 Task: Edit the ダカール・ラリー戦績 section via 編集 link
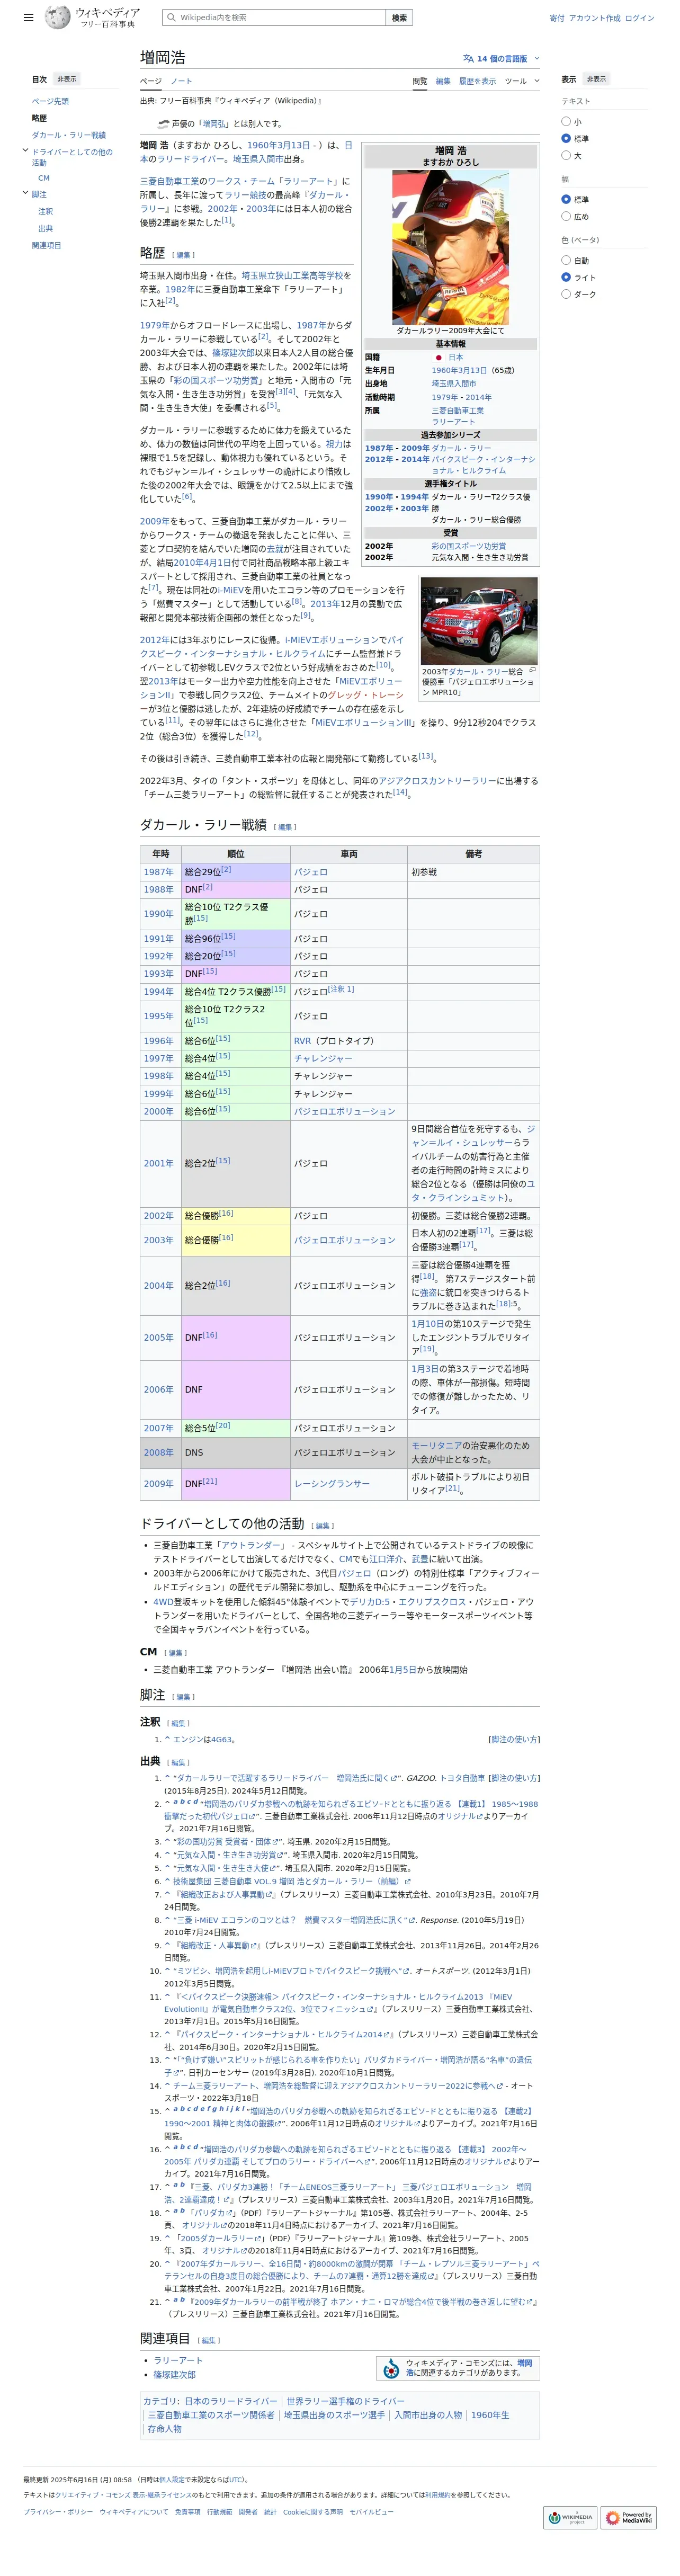(285, 827)
